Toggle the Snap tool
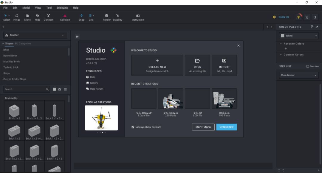The width and height of the screenshot is (322, 173). tap(81, 18)
